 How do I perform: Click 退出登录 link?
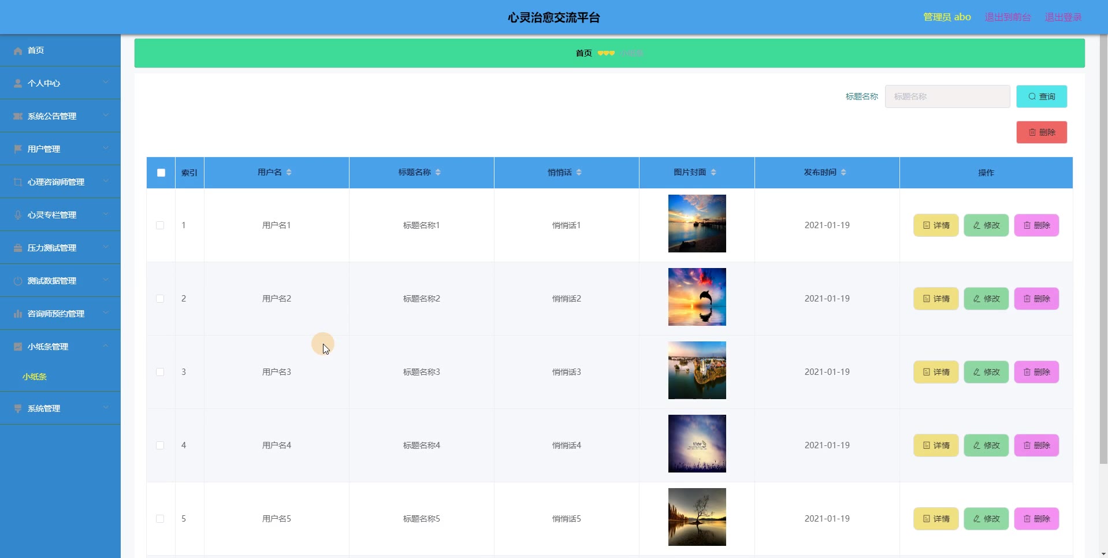point(1063,17)
